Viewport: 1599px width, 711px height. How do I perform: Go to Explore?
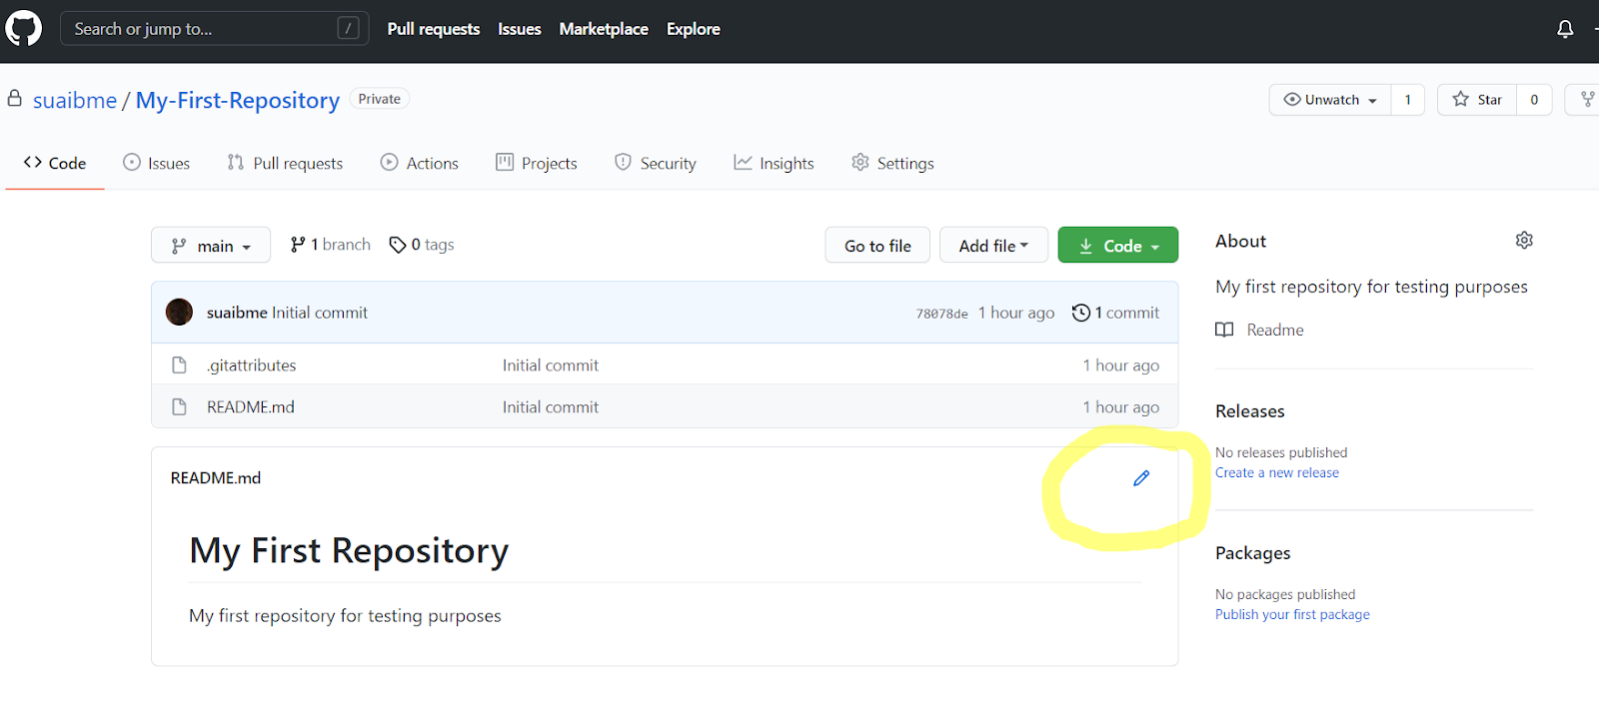point(694,29)
